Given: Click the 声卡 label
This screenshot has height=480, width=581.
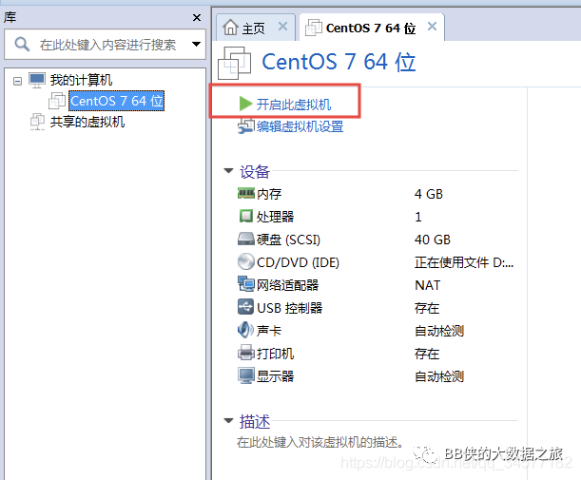Looking at the screenshot, I should [269, 331].
